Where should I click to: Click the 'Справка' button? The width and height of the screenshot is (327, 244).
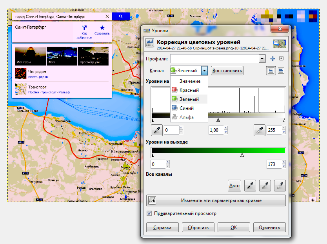pyautogui.click(x=162, y=227)
